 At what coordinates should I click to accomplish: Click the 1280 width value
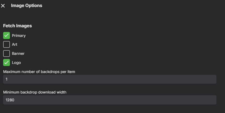(10, 100)
